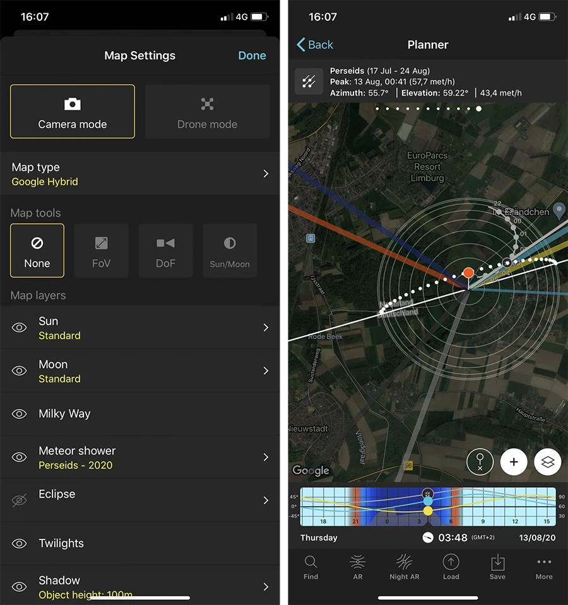
Task: Expand Shadow layer options chevron
Action: [x=266, y=587]
